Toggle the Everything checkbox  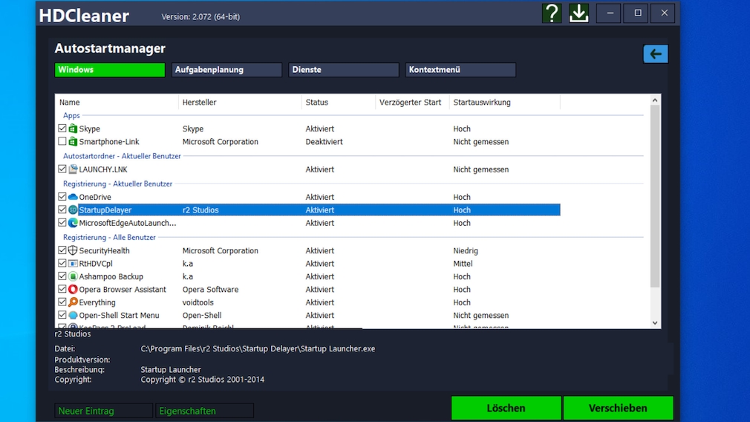point(62,302)
